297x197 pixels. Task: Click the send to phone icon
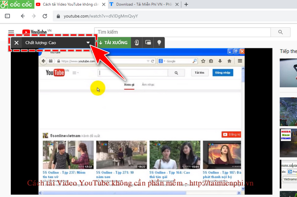(137, 43)
